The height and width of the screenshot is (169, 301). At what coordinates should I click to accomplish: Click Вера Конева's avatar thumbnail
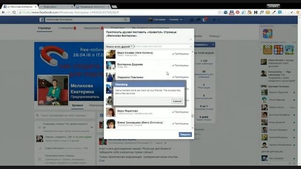[x=111, y=54]
